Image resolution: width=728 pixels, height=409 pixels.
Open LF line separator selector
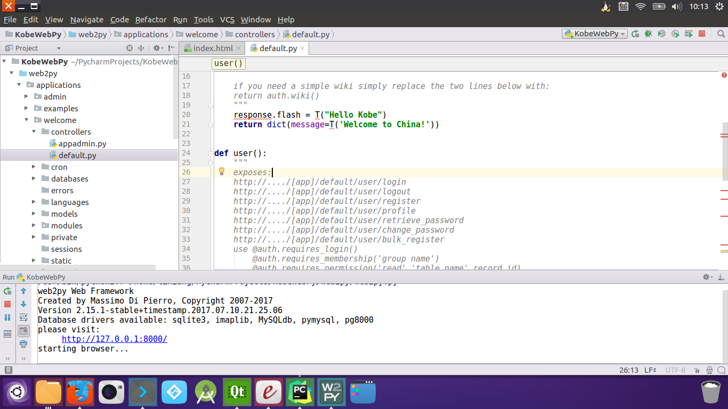650,370
